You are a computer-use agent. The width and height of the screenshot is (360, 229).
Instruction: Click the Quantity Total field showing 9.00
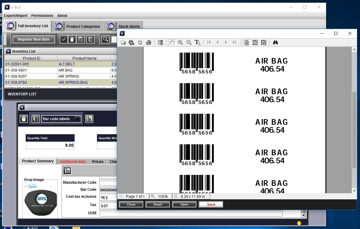click(50, 145)
